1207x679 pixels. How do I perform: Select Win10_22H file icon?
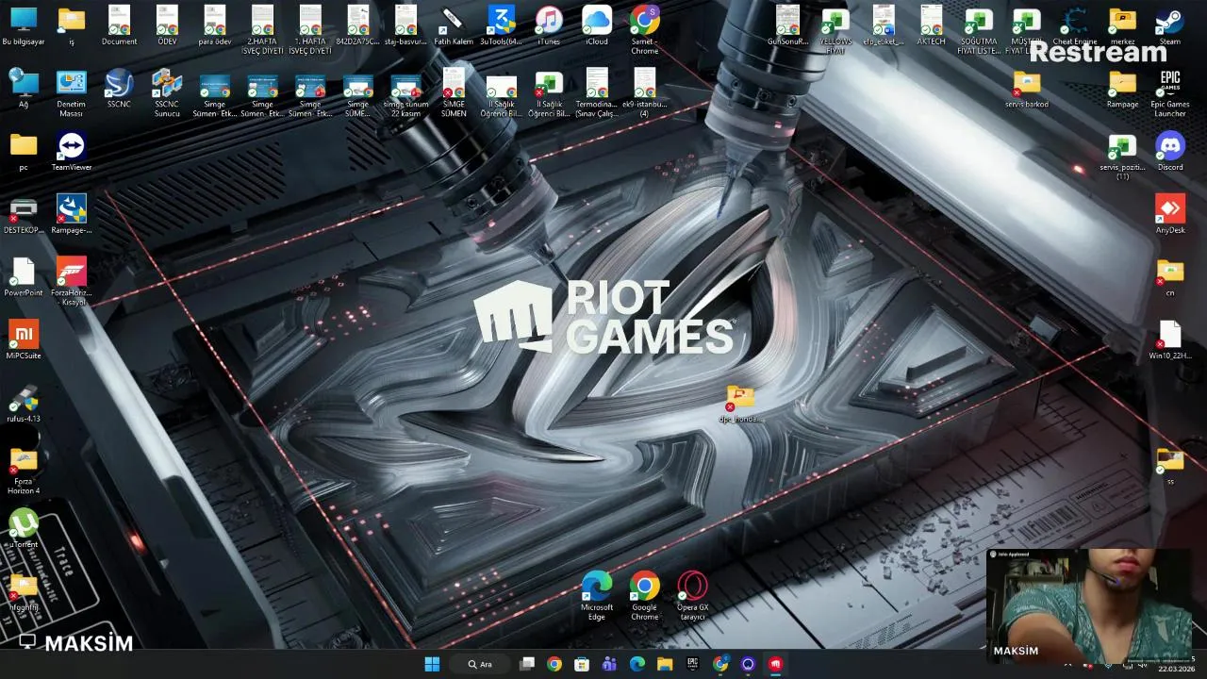point(1170,340)
